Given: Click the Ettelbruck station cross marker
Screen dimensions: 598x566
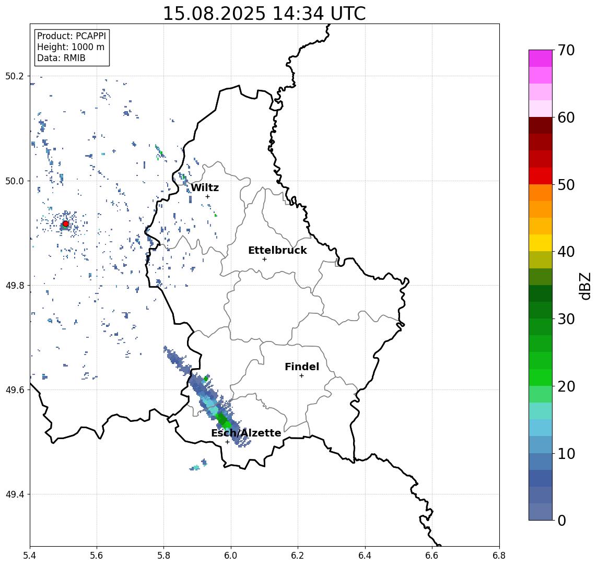Looking at the screenshot, I should click(264, 260).
